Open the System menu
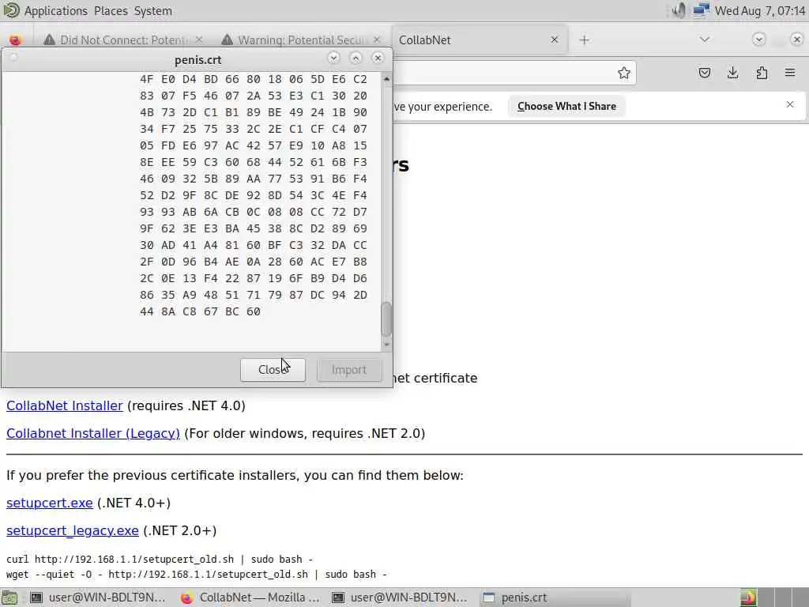The image size is (809, 607). coord(152,11)
